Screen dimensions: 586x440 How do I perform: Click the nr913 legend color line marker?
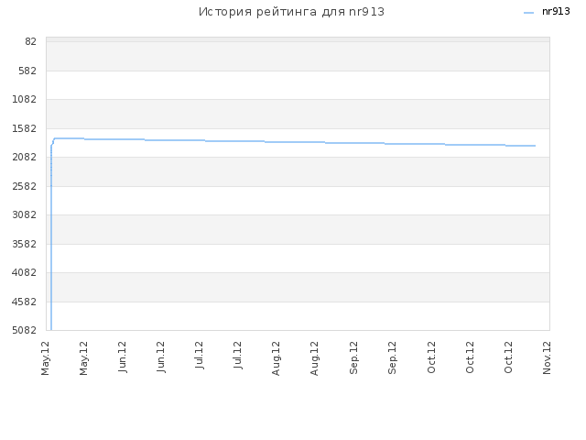[x=528, y=13]
